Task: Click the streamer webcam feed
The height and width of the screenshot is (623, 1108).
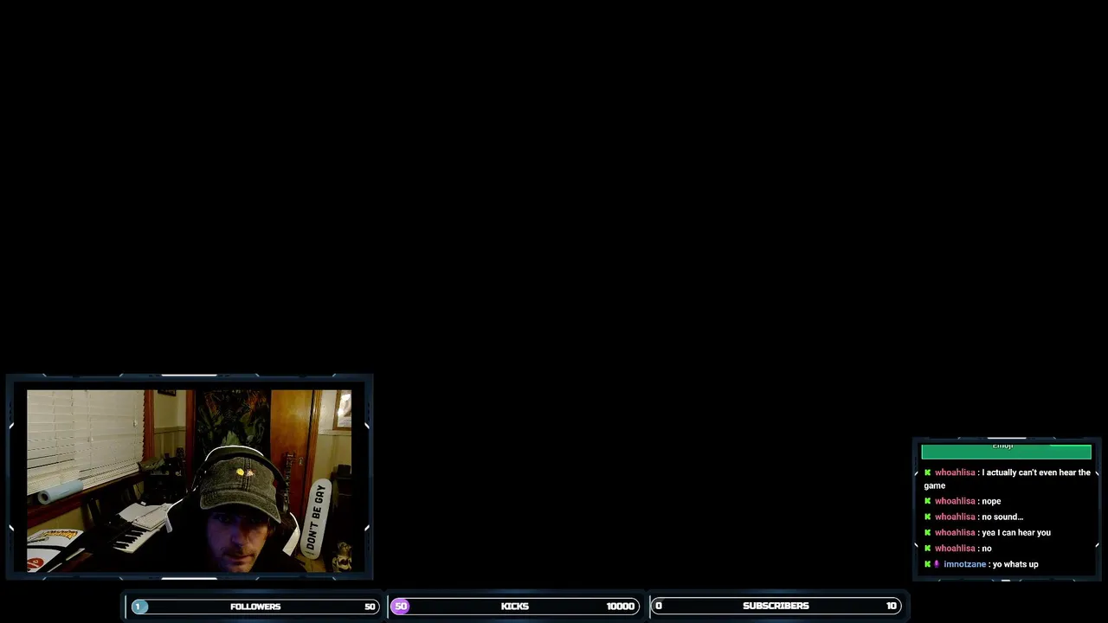Action: 189,481
